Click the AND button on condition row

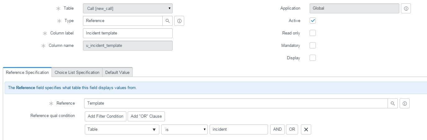point(278,129)
